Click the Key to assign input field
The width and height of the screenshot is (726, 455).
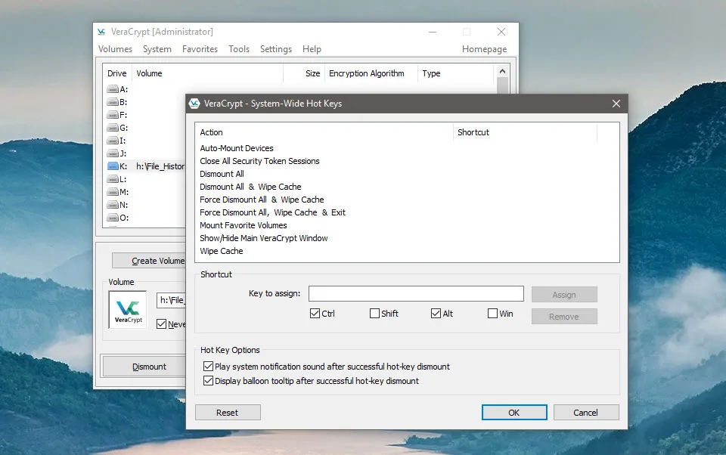click(416, 293)
